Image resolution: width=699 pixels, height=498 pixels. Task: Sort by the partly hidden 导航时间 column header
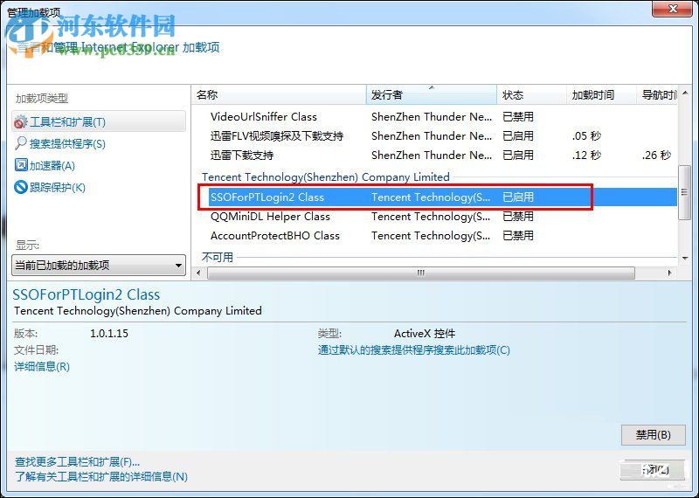[657, 95]
